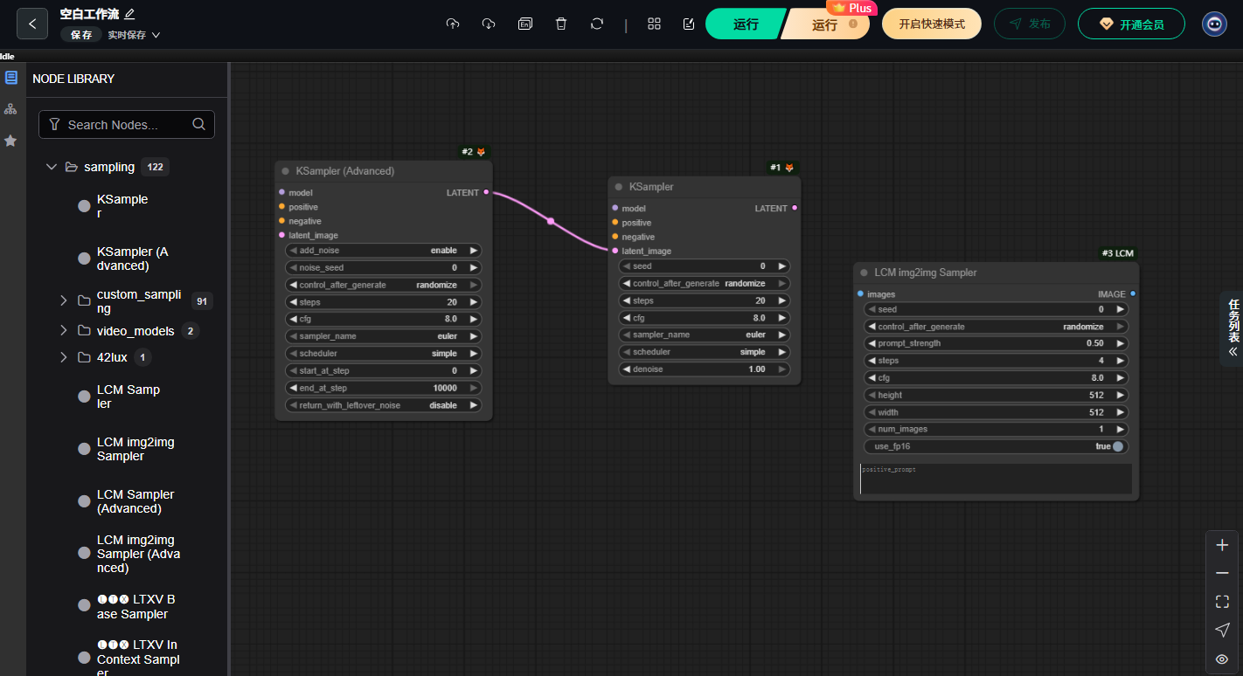Click the filter funnel icon in search box
The height and width of the screenshot is (676, 1243).
click(54, 124)
